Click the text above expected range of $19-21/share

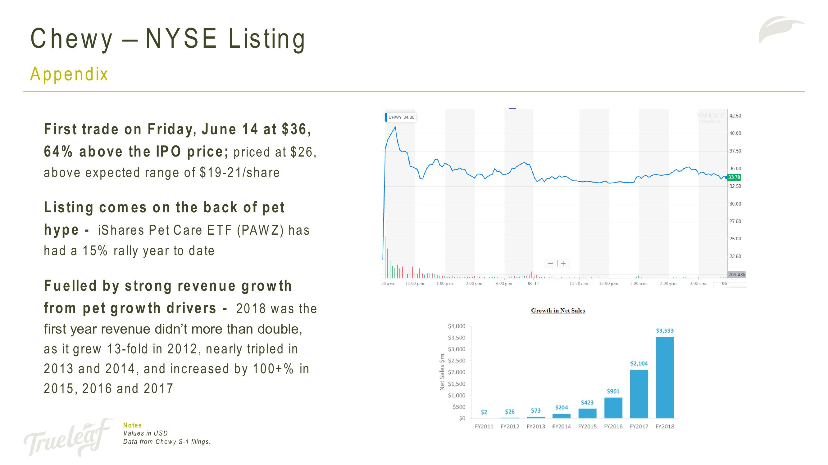[x=162, y=173]
